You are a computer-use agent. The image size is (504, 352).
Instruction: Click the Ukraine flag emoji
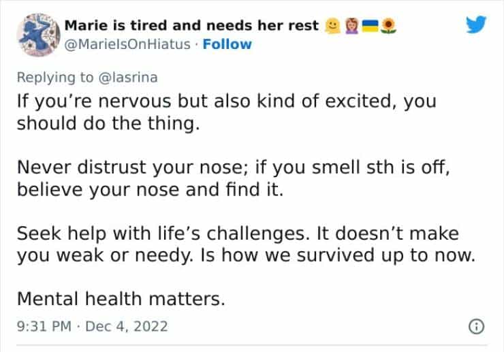371,26
